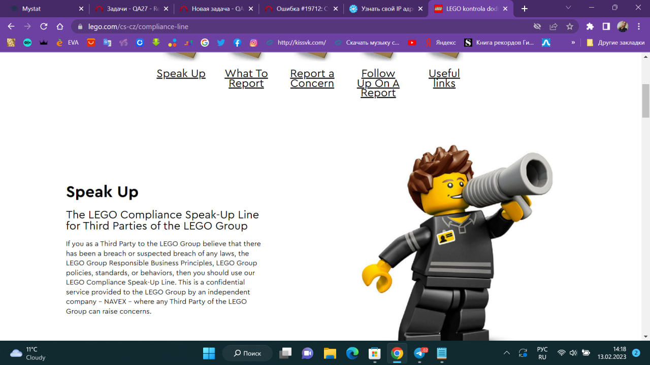Follow the Useful links anchor
Screen dimensions: 650x365
tap(444, 79)
